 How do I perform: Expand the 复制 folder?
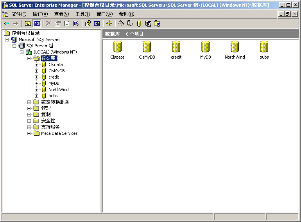point(29,115)
